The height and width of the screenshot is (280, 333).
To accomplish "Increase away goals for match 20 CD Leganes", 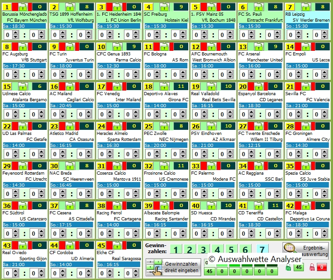I will pos(277,112).
